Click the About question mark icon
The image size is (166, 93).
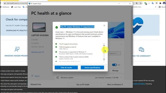(x=32, y=76)
